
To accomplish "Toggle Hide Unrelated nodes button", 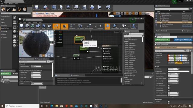I will 89,26.
